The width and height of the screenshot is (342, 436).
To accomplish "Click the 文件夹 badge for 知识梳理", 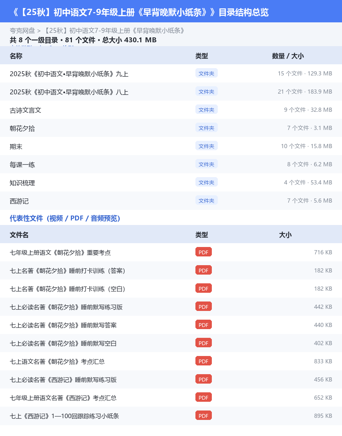I will coord(207,182).
